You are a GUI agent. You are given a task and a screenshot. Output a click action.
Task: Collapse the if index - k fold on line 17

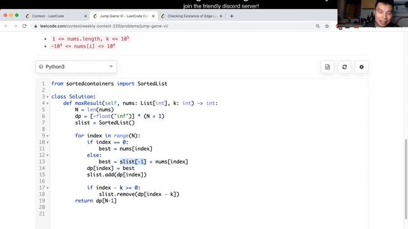tap(47, 188)
